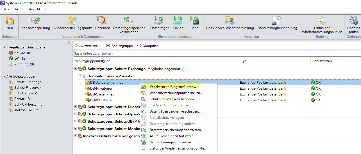Click the green OK icon for DB-Privat-neu

313,88
